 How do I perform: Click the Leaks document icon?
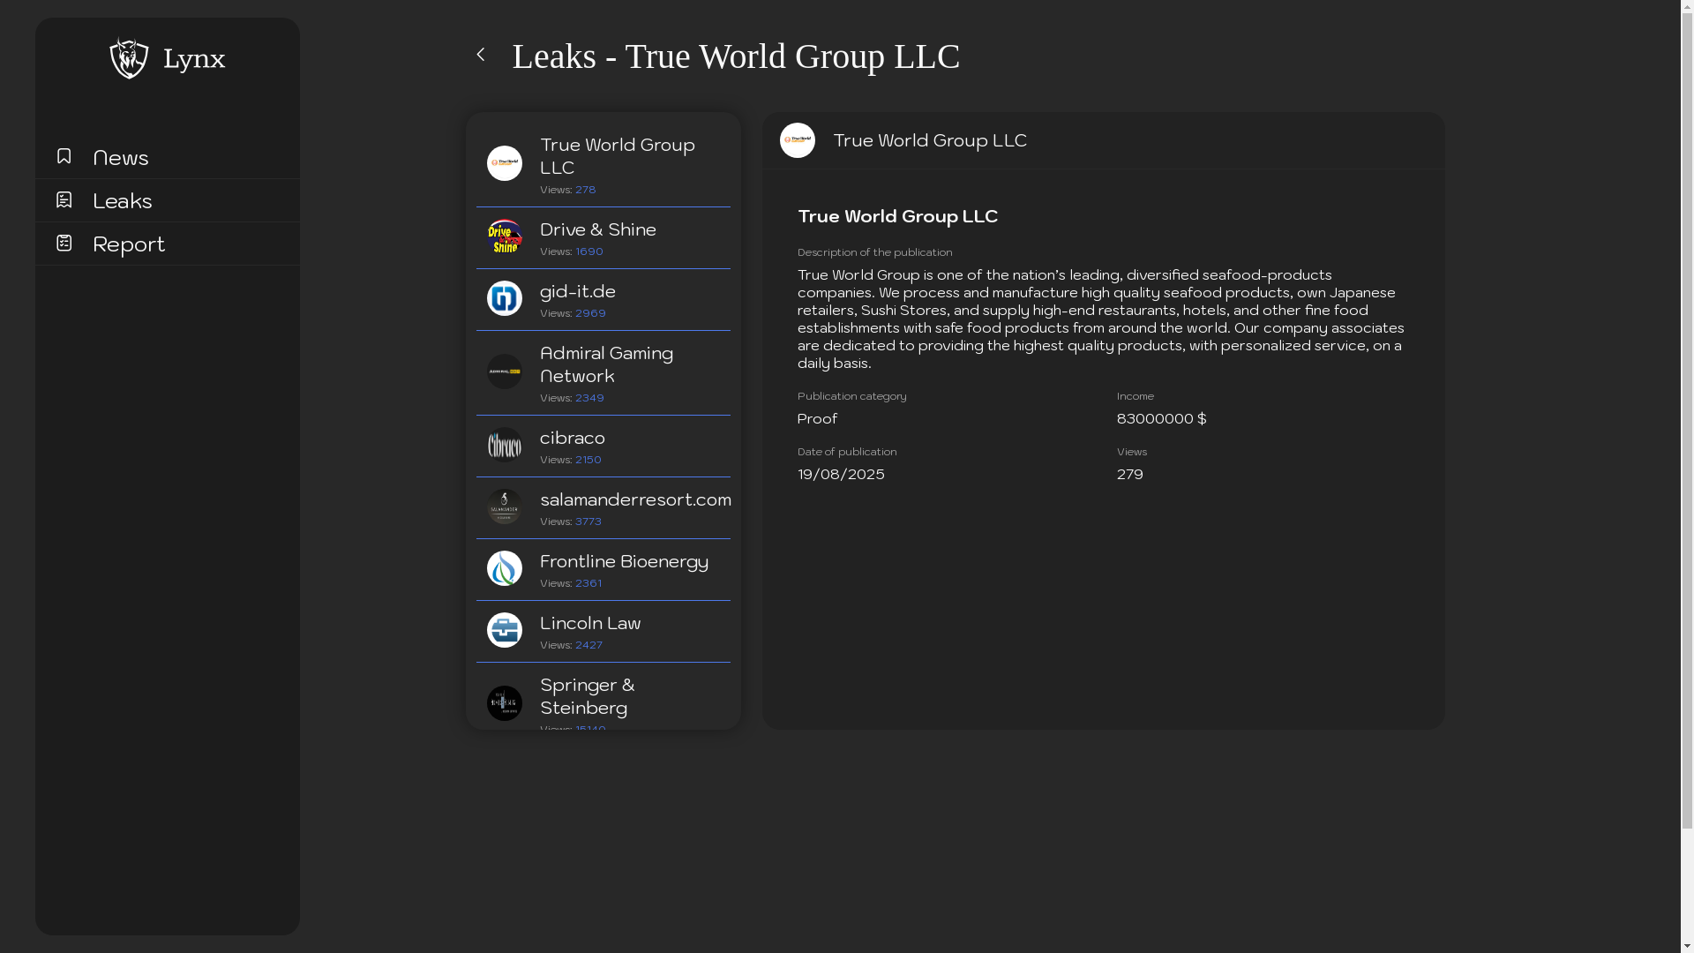(x=64, y=199)
